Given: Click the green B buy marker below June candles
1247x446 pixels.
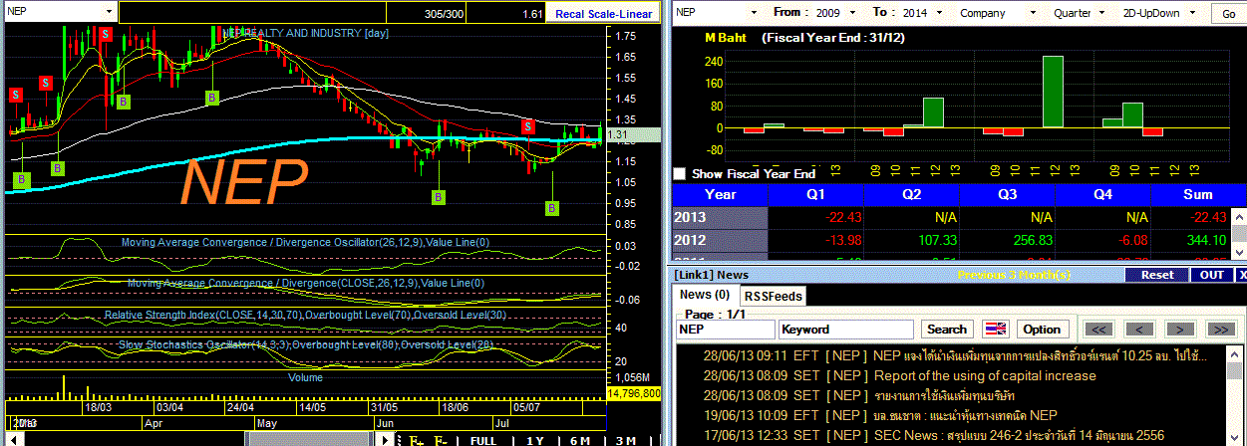Looking at the screenshot, I should pyautogui.click(x=439, y=197).
